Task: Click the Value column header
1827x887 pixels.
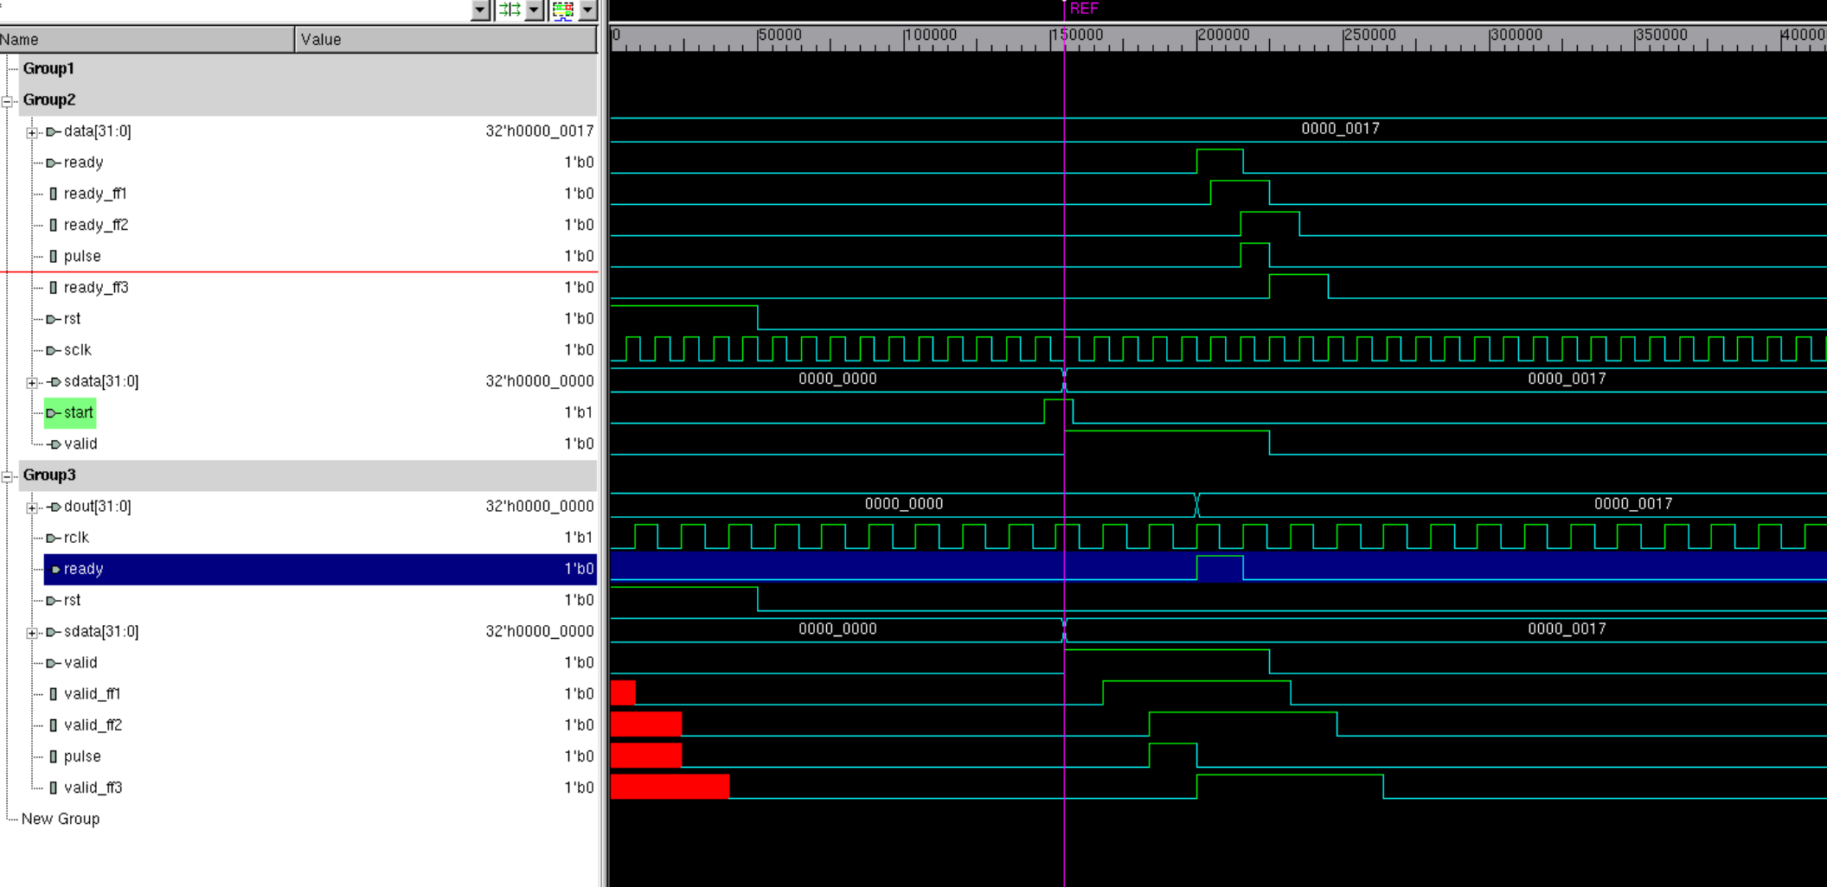Action: tap(446, 39)
